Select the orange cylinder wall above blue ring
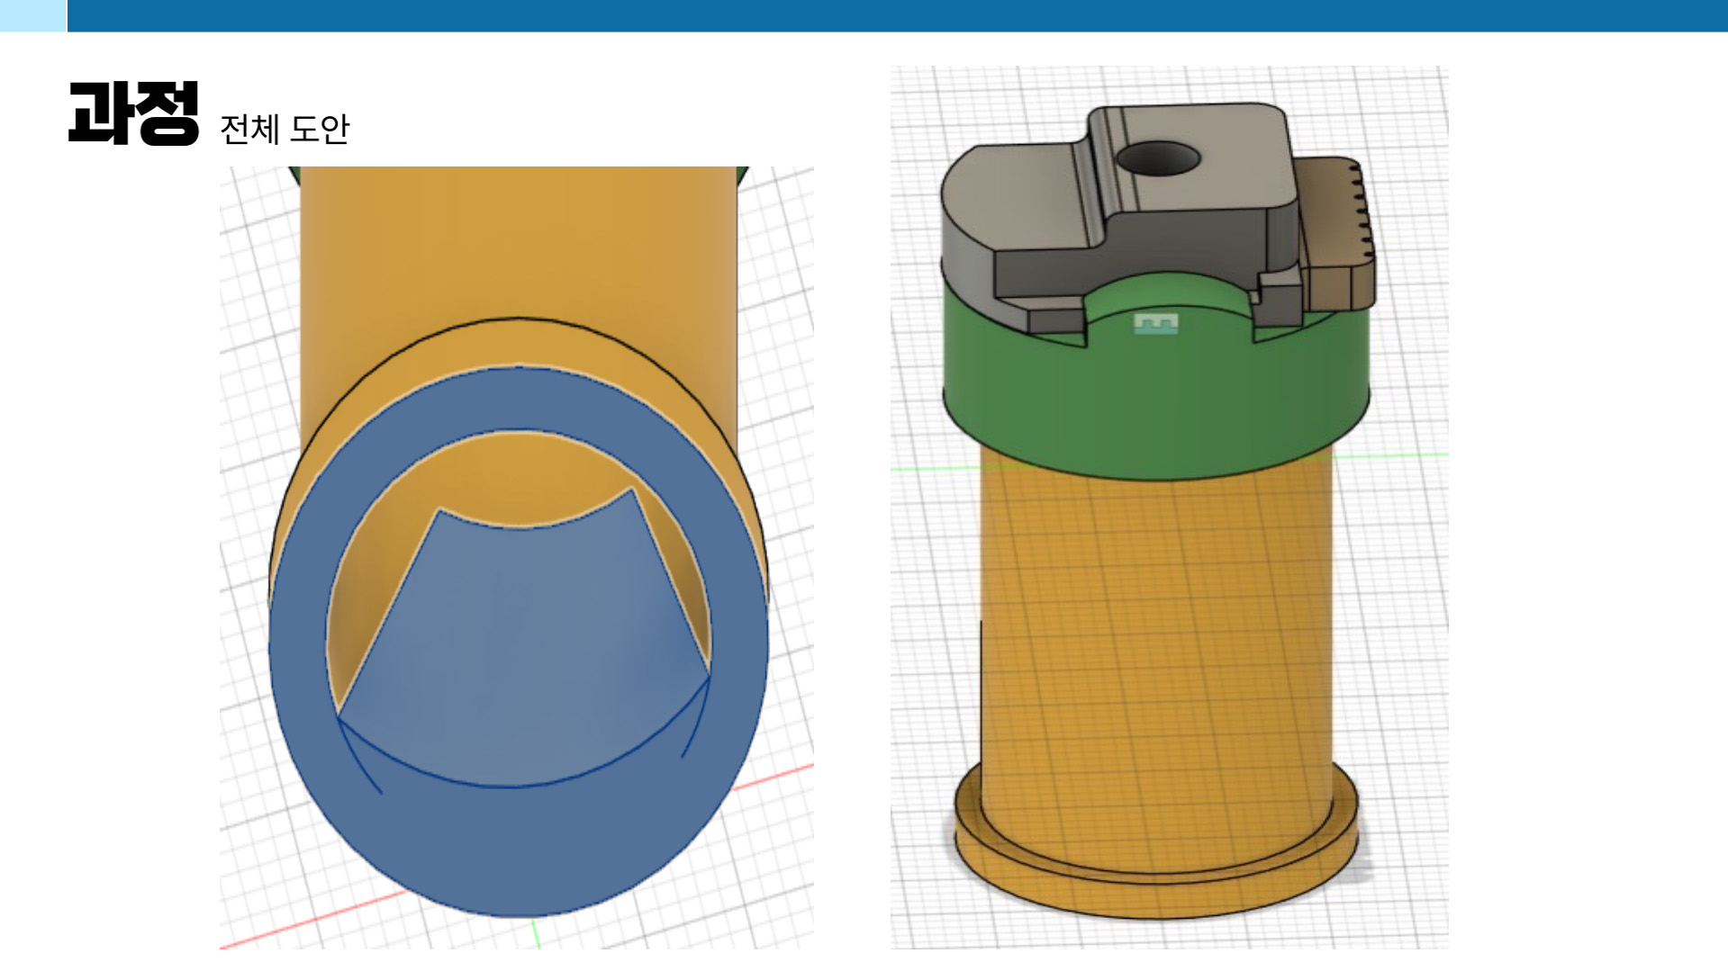Viewport: 1728px width, 971px height. (518, 243)
